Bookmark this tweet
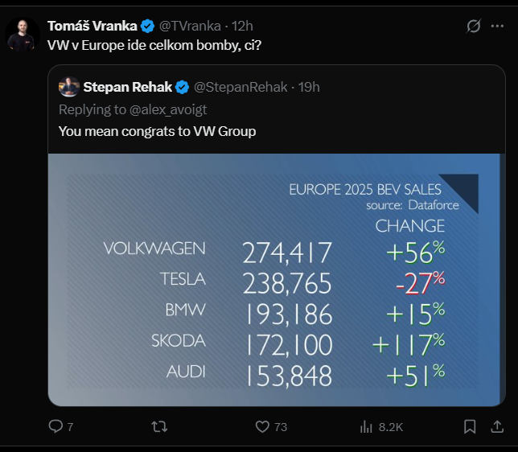518x452 pixels. (x=471, y=426)
